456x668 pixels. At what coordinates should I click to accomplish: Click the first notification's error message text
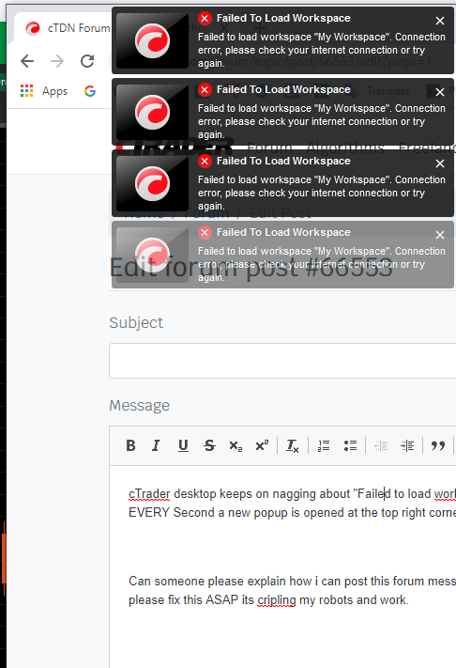coord(322,50)
